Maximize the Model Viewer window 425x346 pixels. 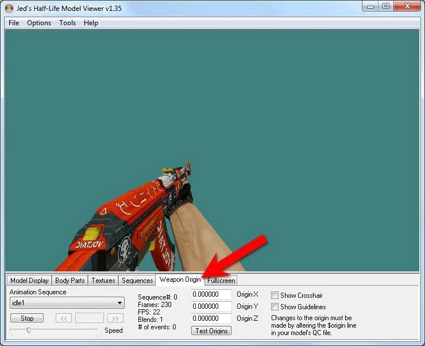click(386, 6)
